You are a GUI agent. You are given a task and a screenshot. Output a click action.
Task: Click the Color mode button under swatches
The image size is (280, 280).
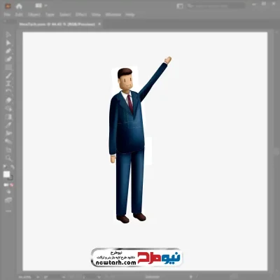[6, 185]
